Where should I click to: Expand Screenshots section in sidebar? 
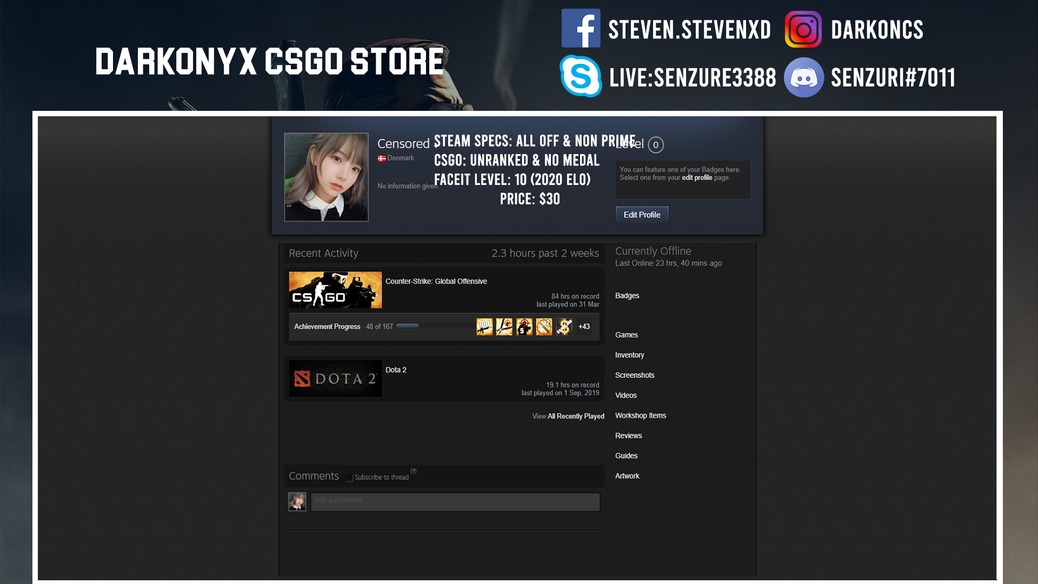pos(635,374)
